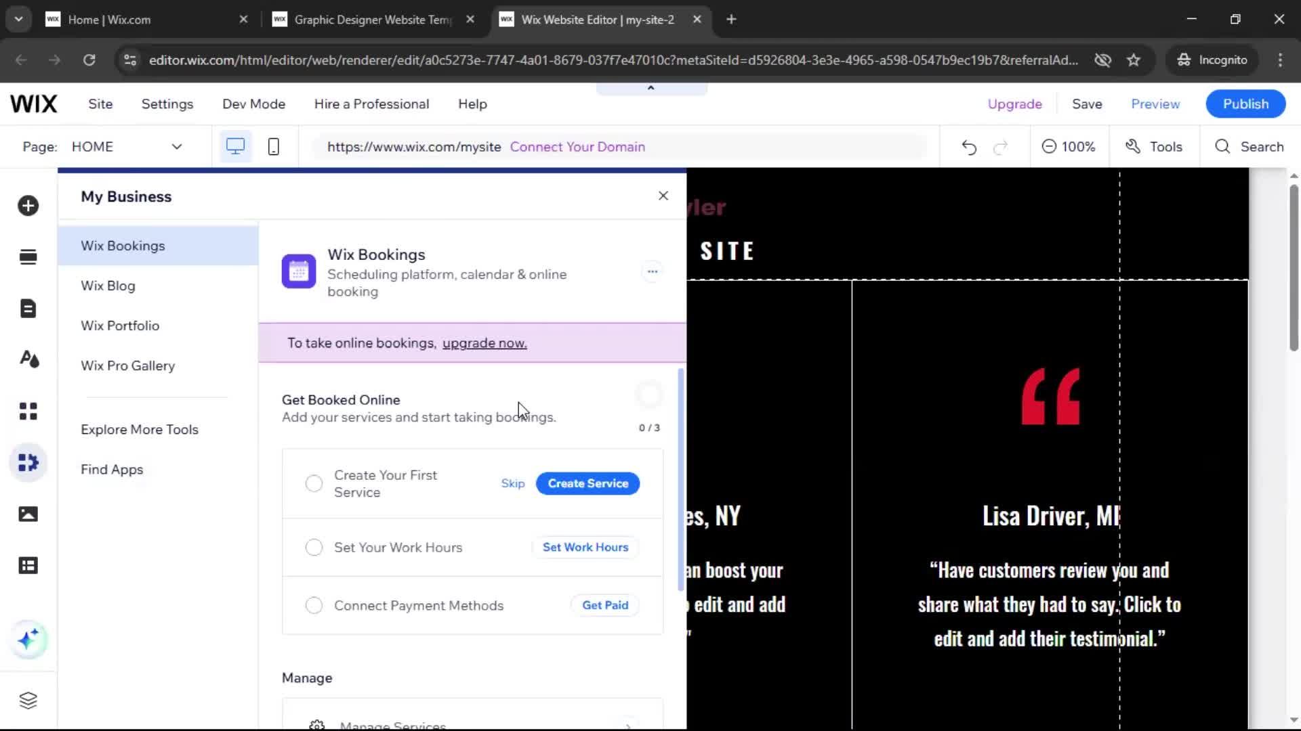This screenshot has width=1301, height=731.
Task: Check the Create Your First Service circle
Action: [x=314, y=483]
